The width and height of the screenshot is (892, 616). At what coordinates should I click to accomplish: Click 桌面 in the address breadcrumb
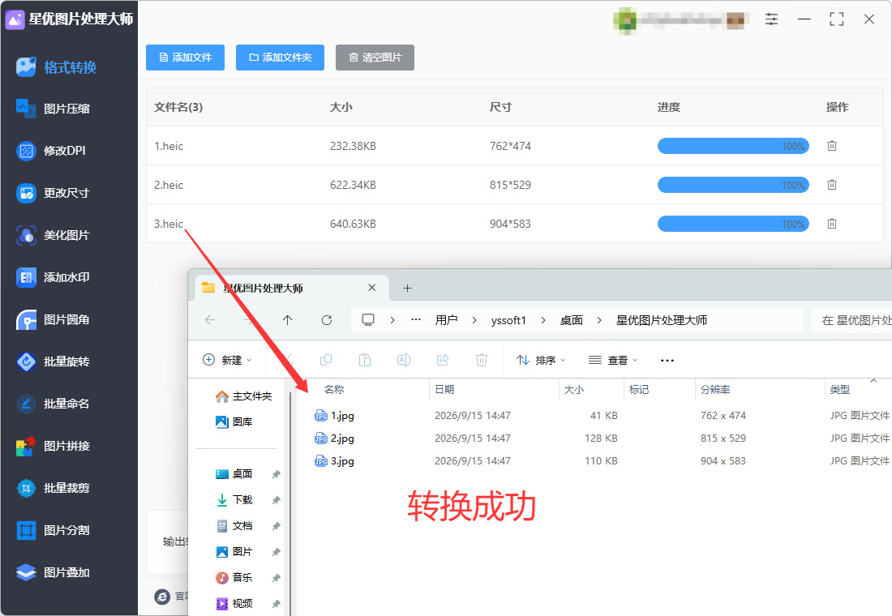pos(571,320)
